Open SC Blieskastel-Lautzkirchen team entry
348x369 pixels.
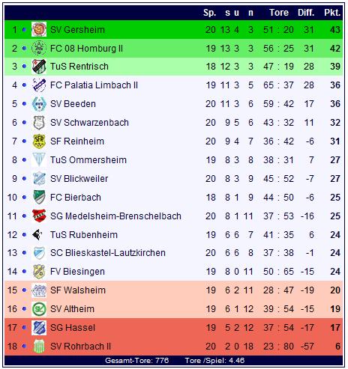108,253
